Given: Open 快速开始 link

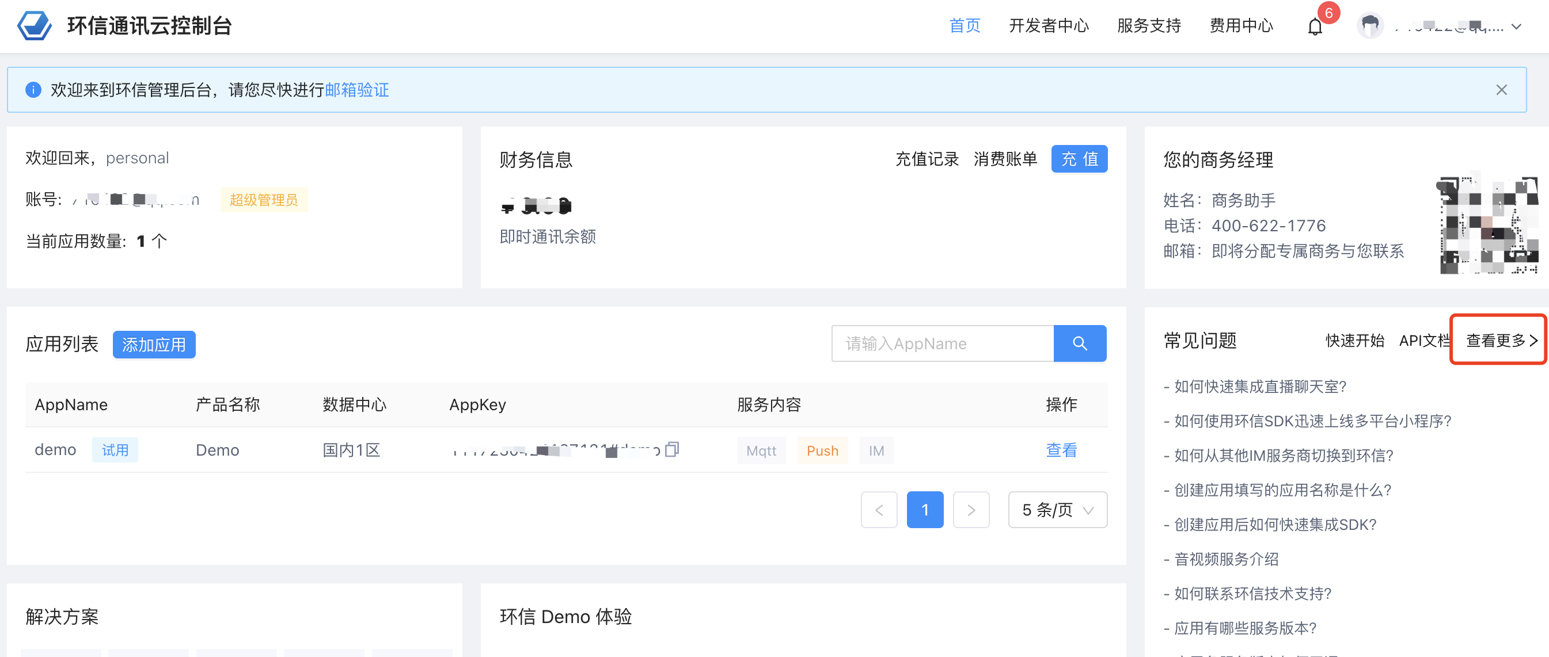Looking at the screenshot, I should tap(1354, 341).
